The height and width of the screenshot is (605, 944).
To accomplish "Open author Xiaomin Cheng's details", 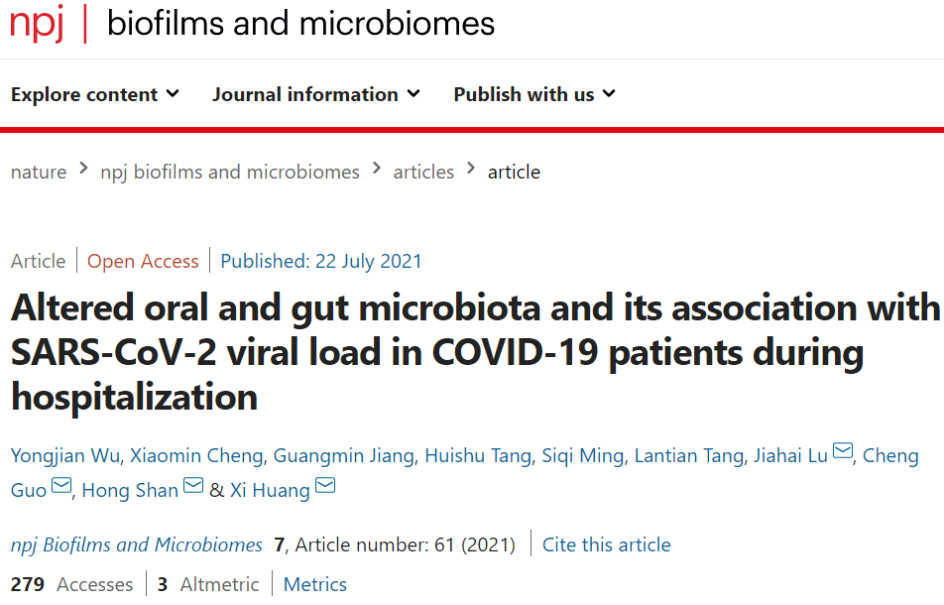I will [x=196, y=455].
